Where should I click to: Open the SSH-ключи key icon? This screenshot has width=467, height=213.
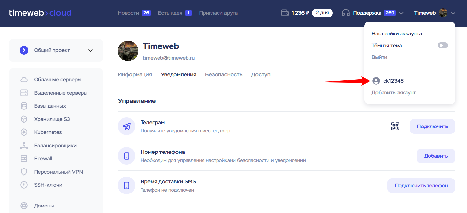click(x=24, y=185)
